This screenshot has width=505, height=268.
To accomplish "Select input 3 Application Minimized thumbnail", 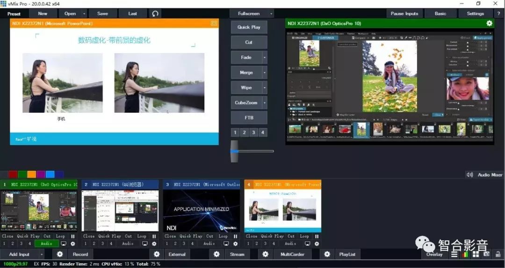I will click(201, 211).
